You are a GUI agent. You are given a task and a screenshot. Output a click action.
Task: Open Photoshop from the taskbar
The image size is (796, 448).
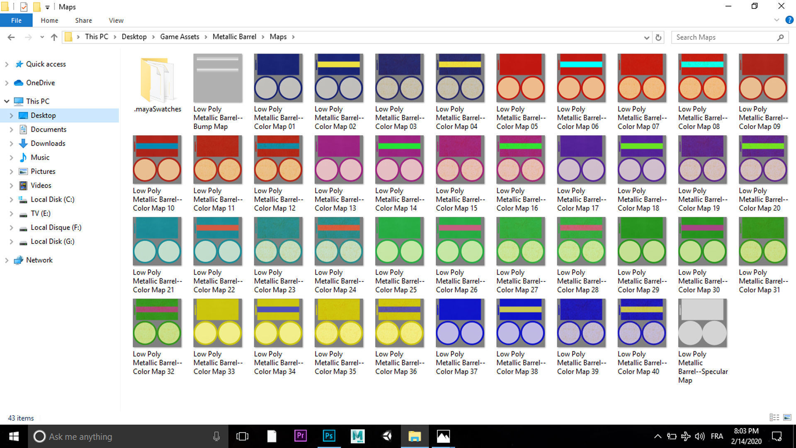[x=329, y=436]
